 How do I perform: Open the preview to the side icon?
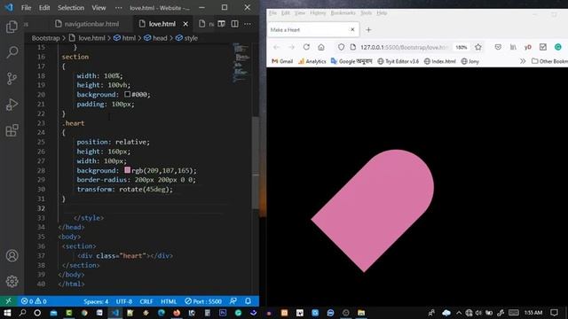(x=221, y=24)
